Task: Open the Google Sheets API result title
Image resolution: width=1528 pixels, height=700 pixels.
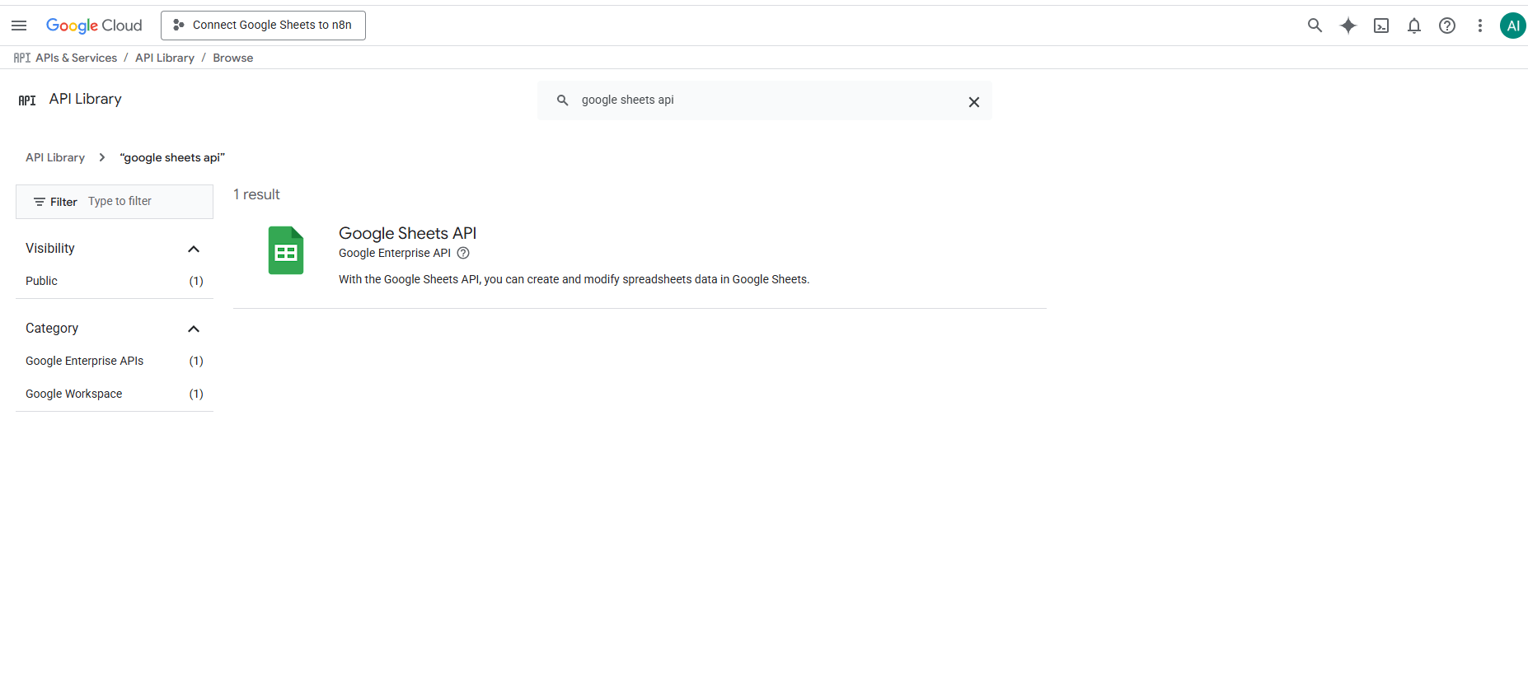Action: [407, 233]
